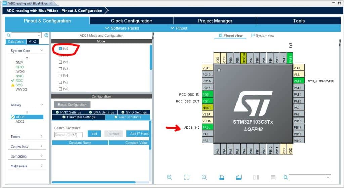344x188 pixels.
Task: Open the Pinout dropdown menu
Action: click(179, 28)
